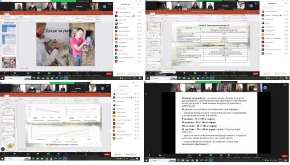The image size is (290, 165).
Task: Select the Home ribbon tab above the charts slide
Action: (7, 96)
